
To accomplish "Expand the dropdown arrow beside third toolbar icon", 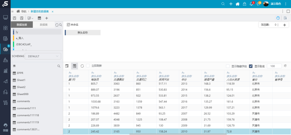I will pos(32,18).
